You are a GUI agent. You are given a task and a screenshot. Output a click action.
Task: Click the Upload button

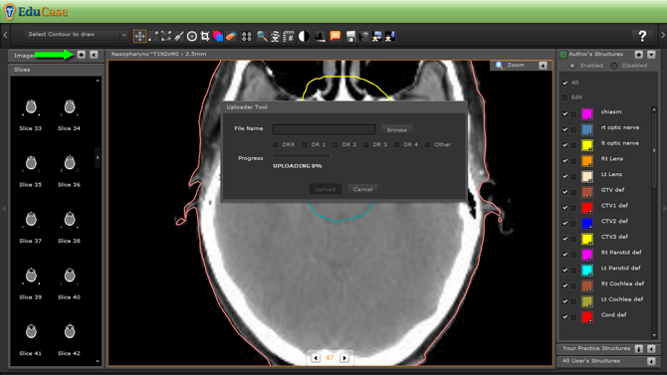325,189
